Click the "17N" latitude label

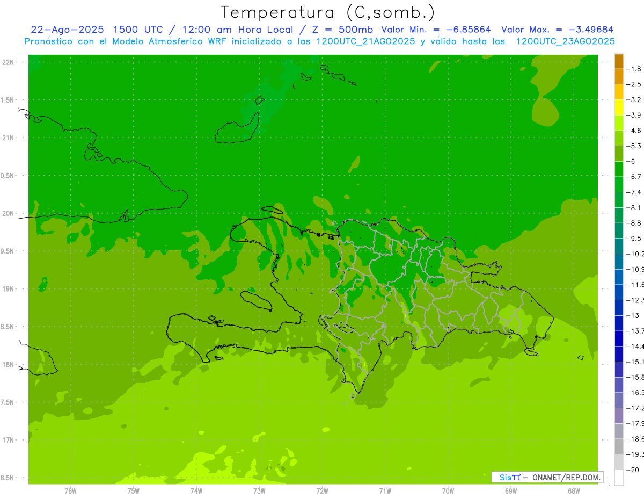9,440
